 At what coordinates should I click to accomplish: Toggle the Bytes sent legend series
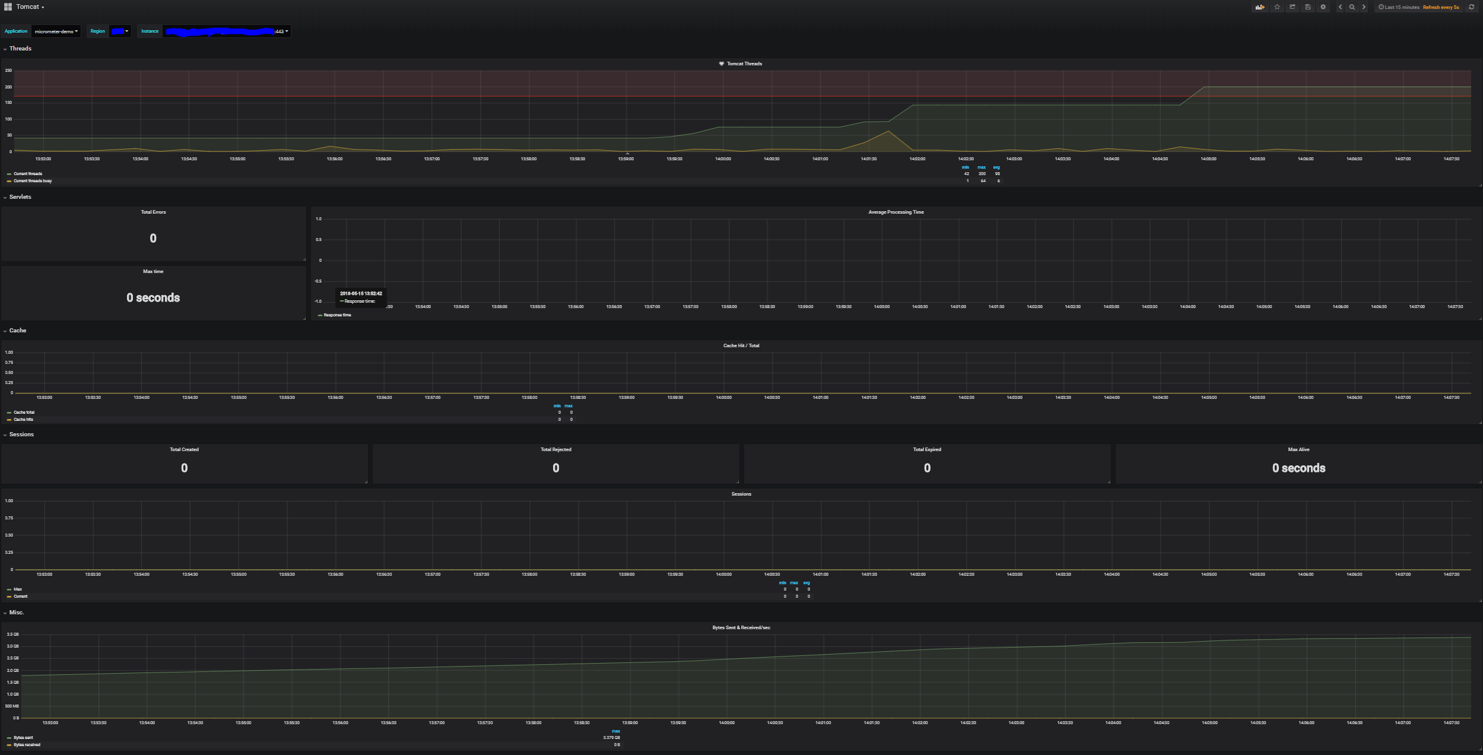point(23,738)
